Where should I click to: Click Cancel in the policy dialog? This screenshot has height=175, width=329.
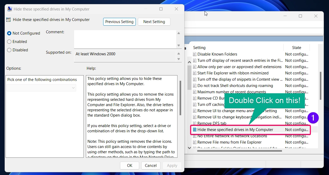click(151, 166)
